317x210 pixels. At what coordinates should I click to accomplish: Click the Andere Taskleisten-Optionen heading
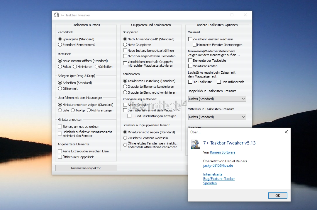tap(217, 25)
